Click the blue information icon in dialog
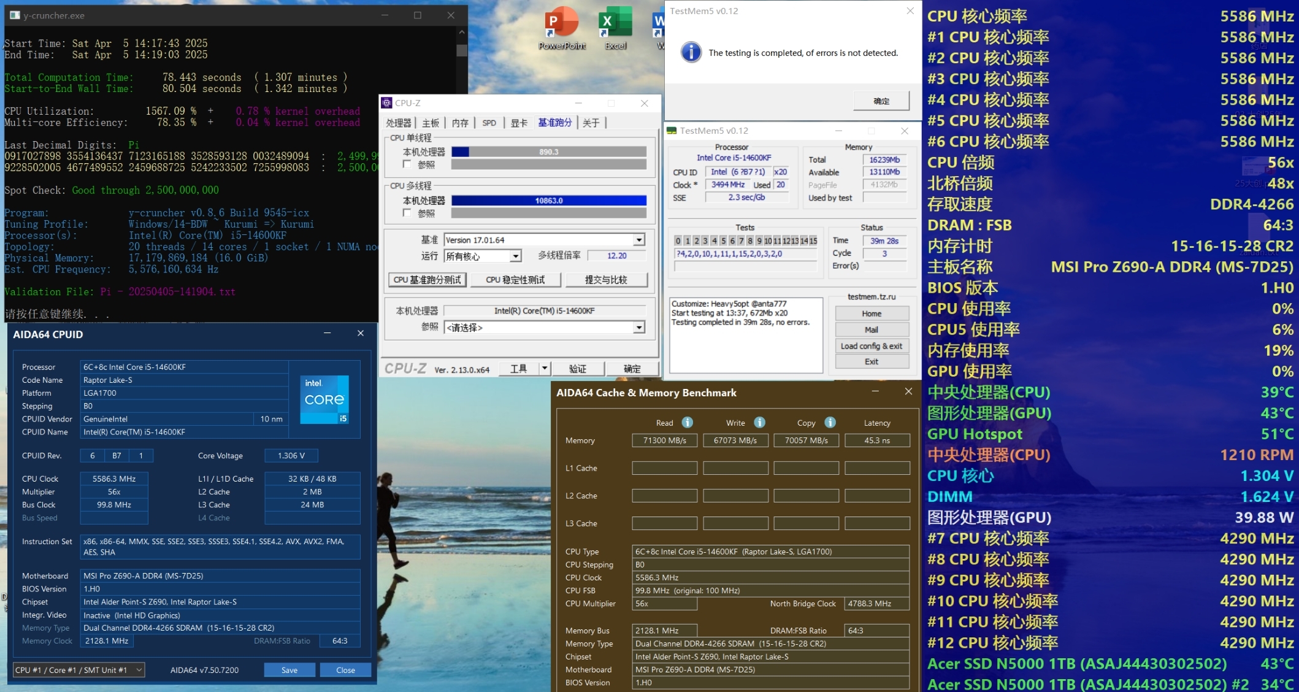Screen dimensions: 1299x692 691,52
